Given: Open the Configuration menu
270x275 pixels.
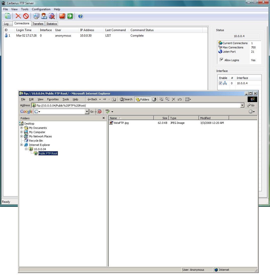Looking at the screenshot, I should [41, 9].
